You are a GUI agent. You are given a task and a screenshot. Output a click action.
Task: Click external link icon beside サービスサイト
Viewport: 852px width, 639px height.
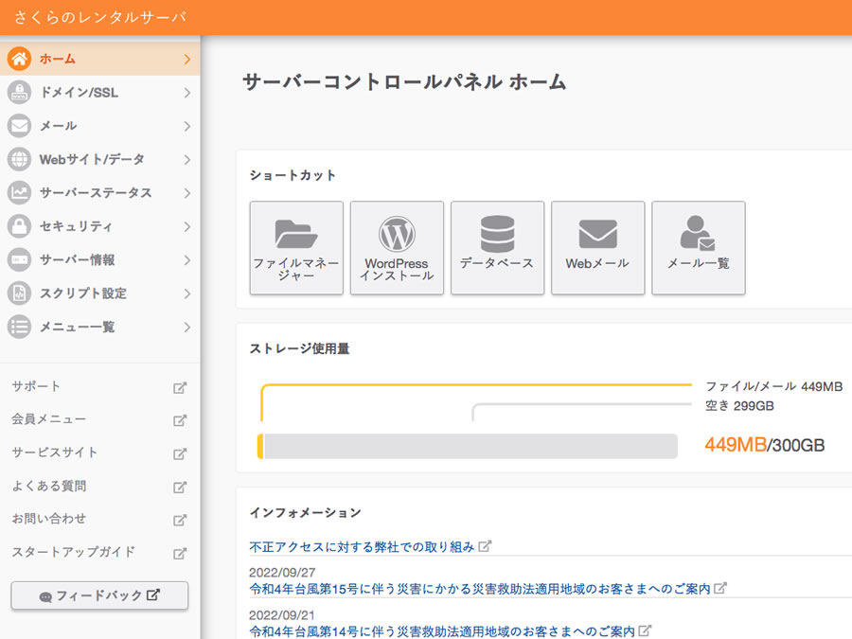coord(180,453)
